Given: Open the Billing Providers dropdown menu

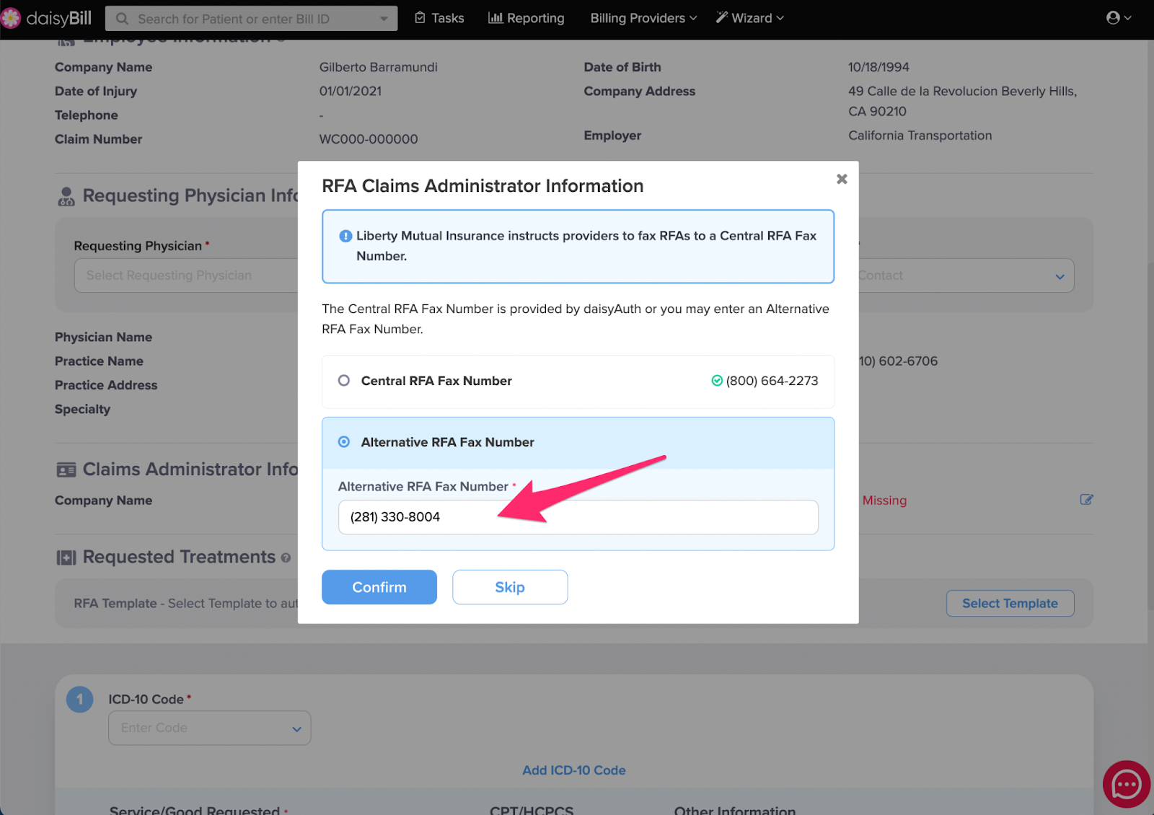Looking at the screenshot, I should coord(643,18).
